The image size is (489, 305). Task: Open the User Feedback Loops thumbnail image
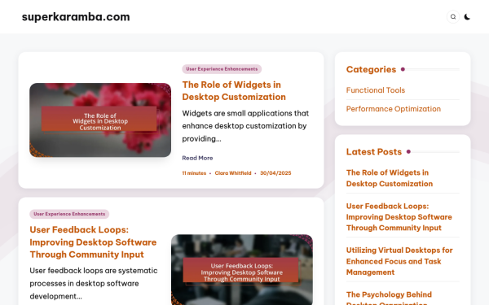pos(242,269)
